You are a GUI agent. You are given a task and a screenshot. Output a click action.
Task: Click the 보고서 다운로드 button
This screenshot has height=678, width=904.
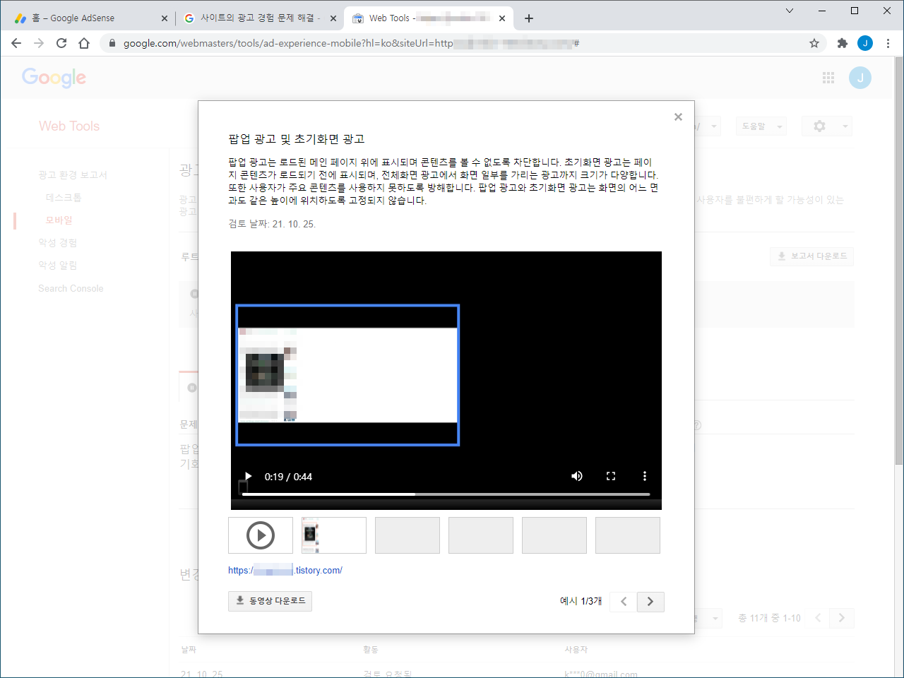click(811, 256)
